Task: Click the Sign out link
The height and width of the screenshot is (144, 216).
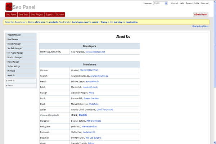Action: tap(204, 3)
